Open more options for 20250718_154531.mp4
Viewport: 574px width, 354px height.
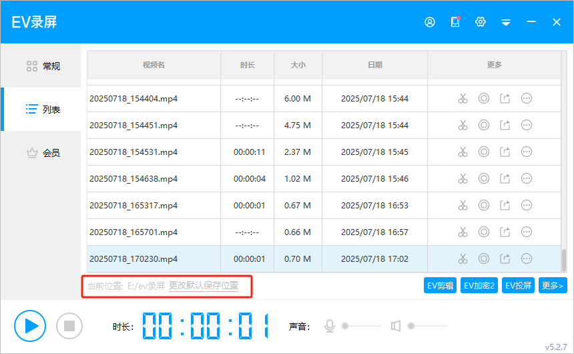527,152
